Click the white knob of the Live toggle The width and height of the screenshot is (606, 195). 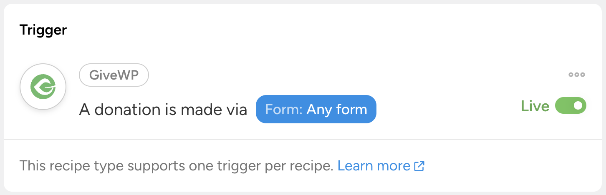(578, 106)
